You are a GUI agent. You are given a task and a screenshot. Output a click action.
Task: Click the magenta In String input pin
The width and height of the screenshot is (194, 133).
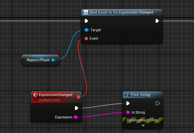[128, 112]
